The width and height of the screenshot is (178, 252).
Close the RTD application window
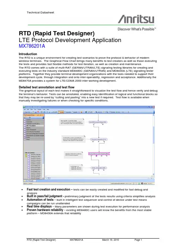[154, 107]
